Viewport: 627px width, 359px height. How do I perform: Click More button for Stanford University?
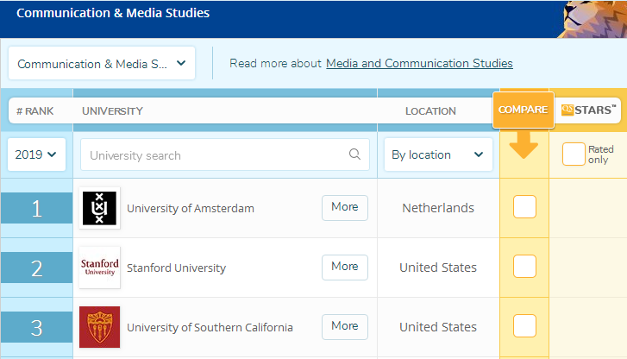(345, 267)
